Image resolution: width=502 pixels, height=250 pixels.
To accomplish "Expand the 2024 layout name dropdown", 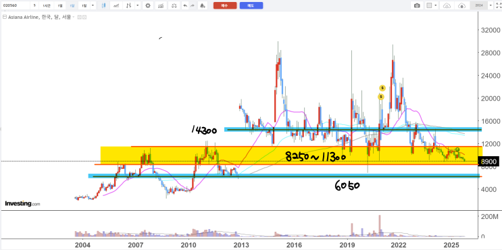I will click(x=491, y=5).
